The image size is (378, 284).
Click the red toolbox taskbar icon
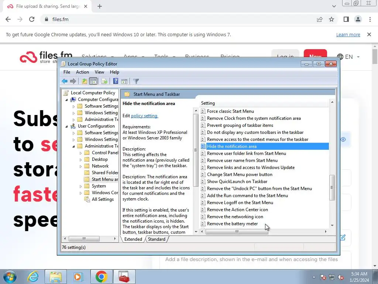point(124,277)
